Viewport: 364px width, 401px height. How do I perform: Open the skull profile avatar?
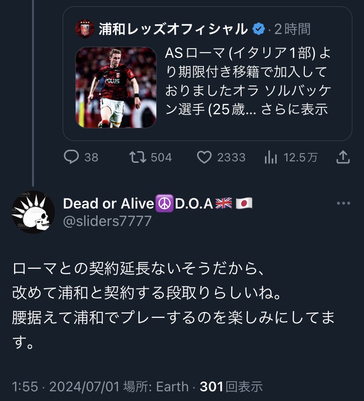point(33,212)
